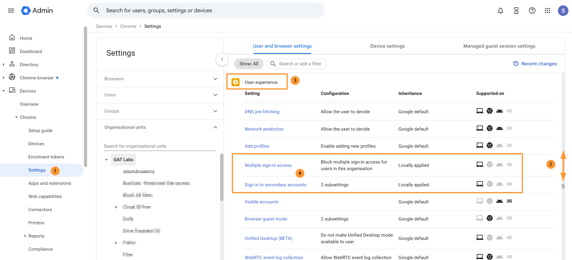Click the settings list vertical scrollbar
The image size is (572, 260).
pyautogui.click(x=563, y=186)
